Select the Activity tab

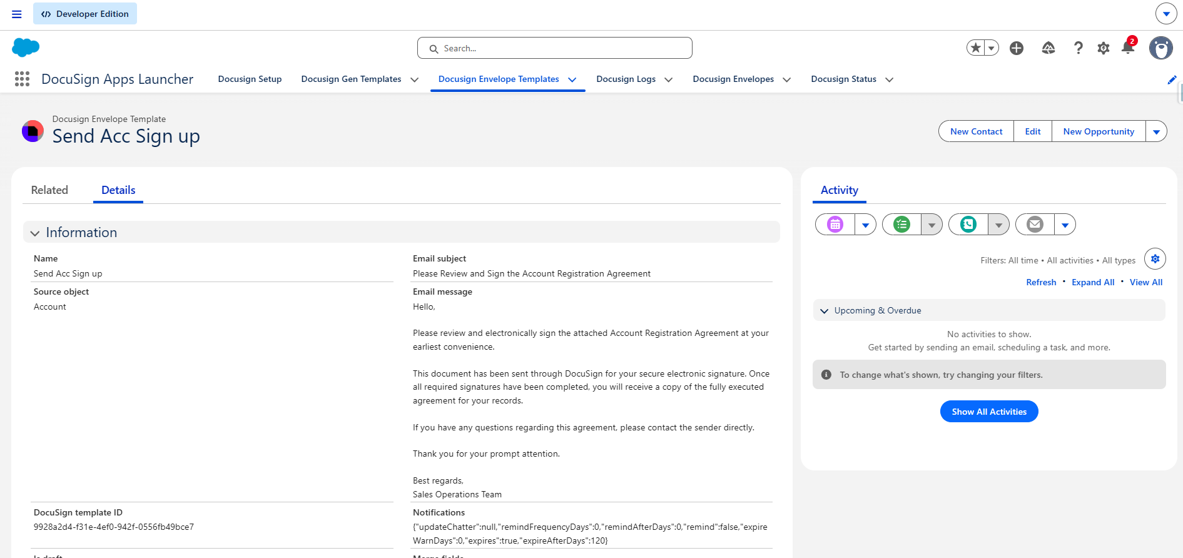pyautogui.click(x=839, y=190)
